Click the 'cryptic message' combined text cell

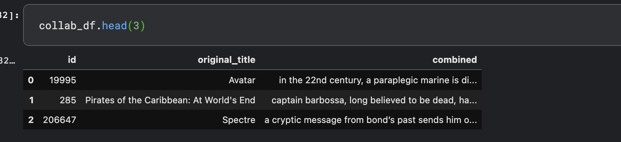pos(371,120)
